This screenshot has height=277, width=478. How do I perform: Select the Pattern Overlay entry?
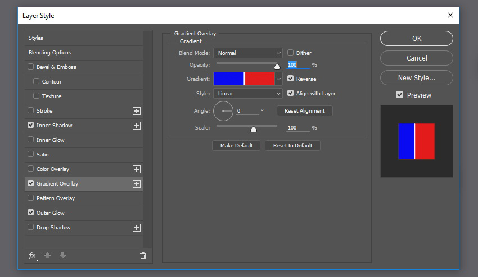click(84, 198)
